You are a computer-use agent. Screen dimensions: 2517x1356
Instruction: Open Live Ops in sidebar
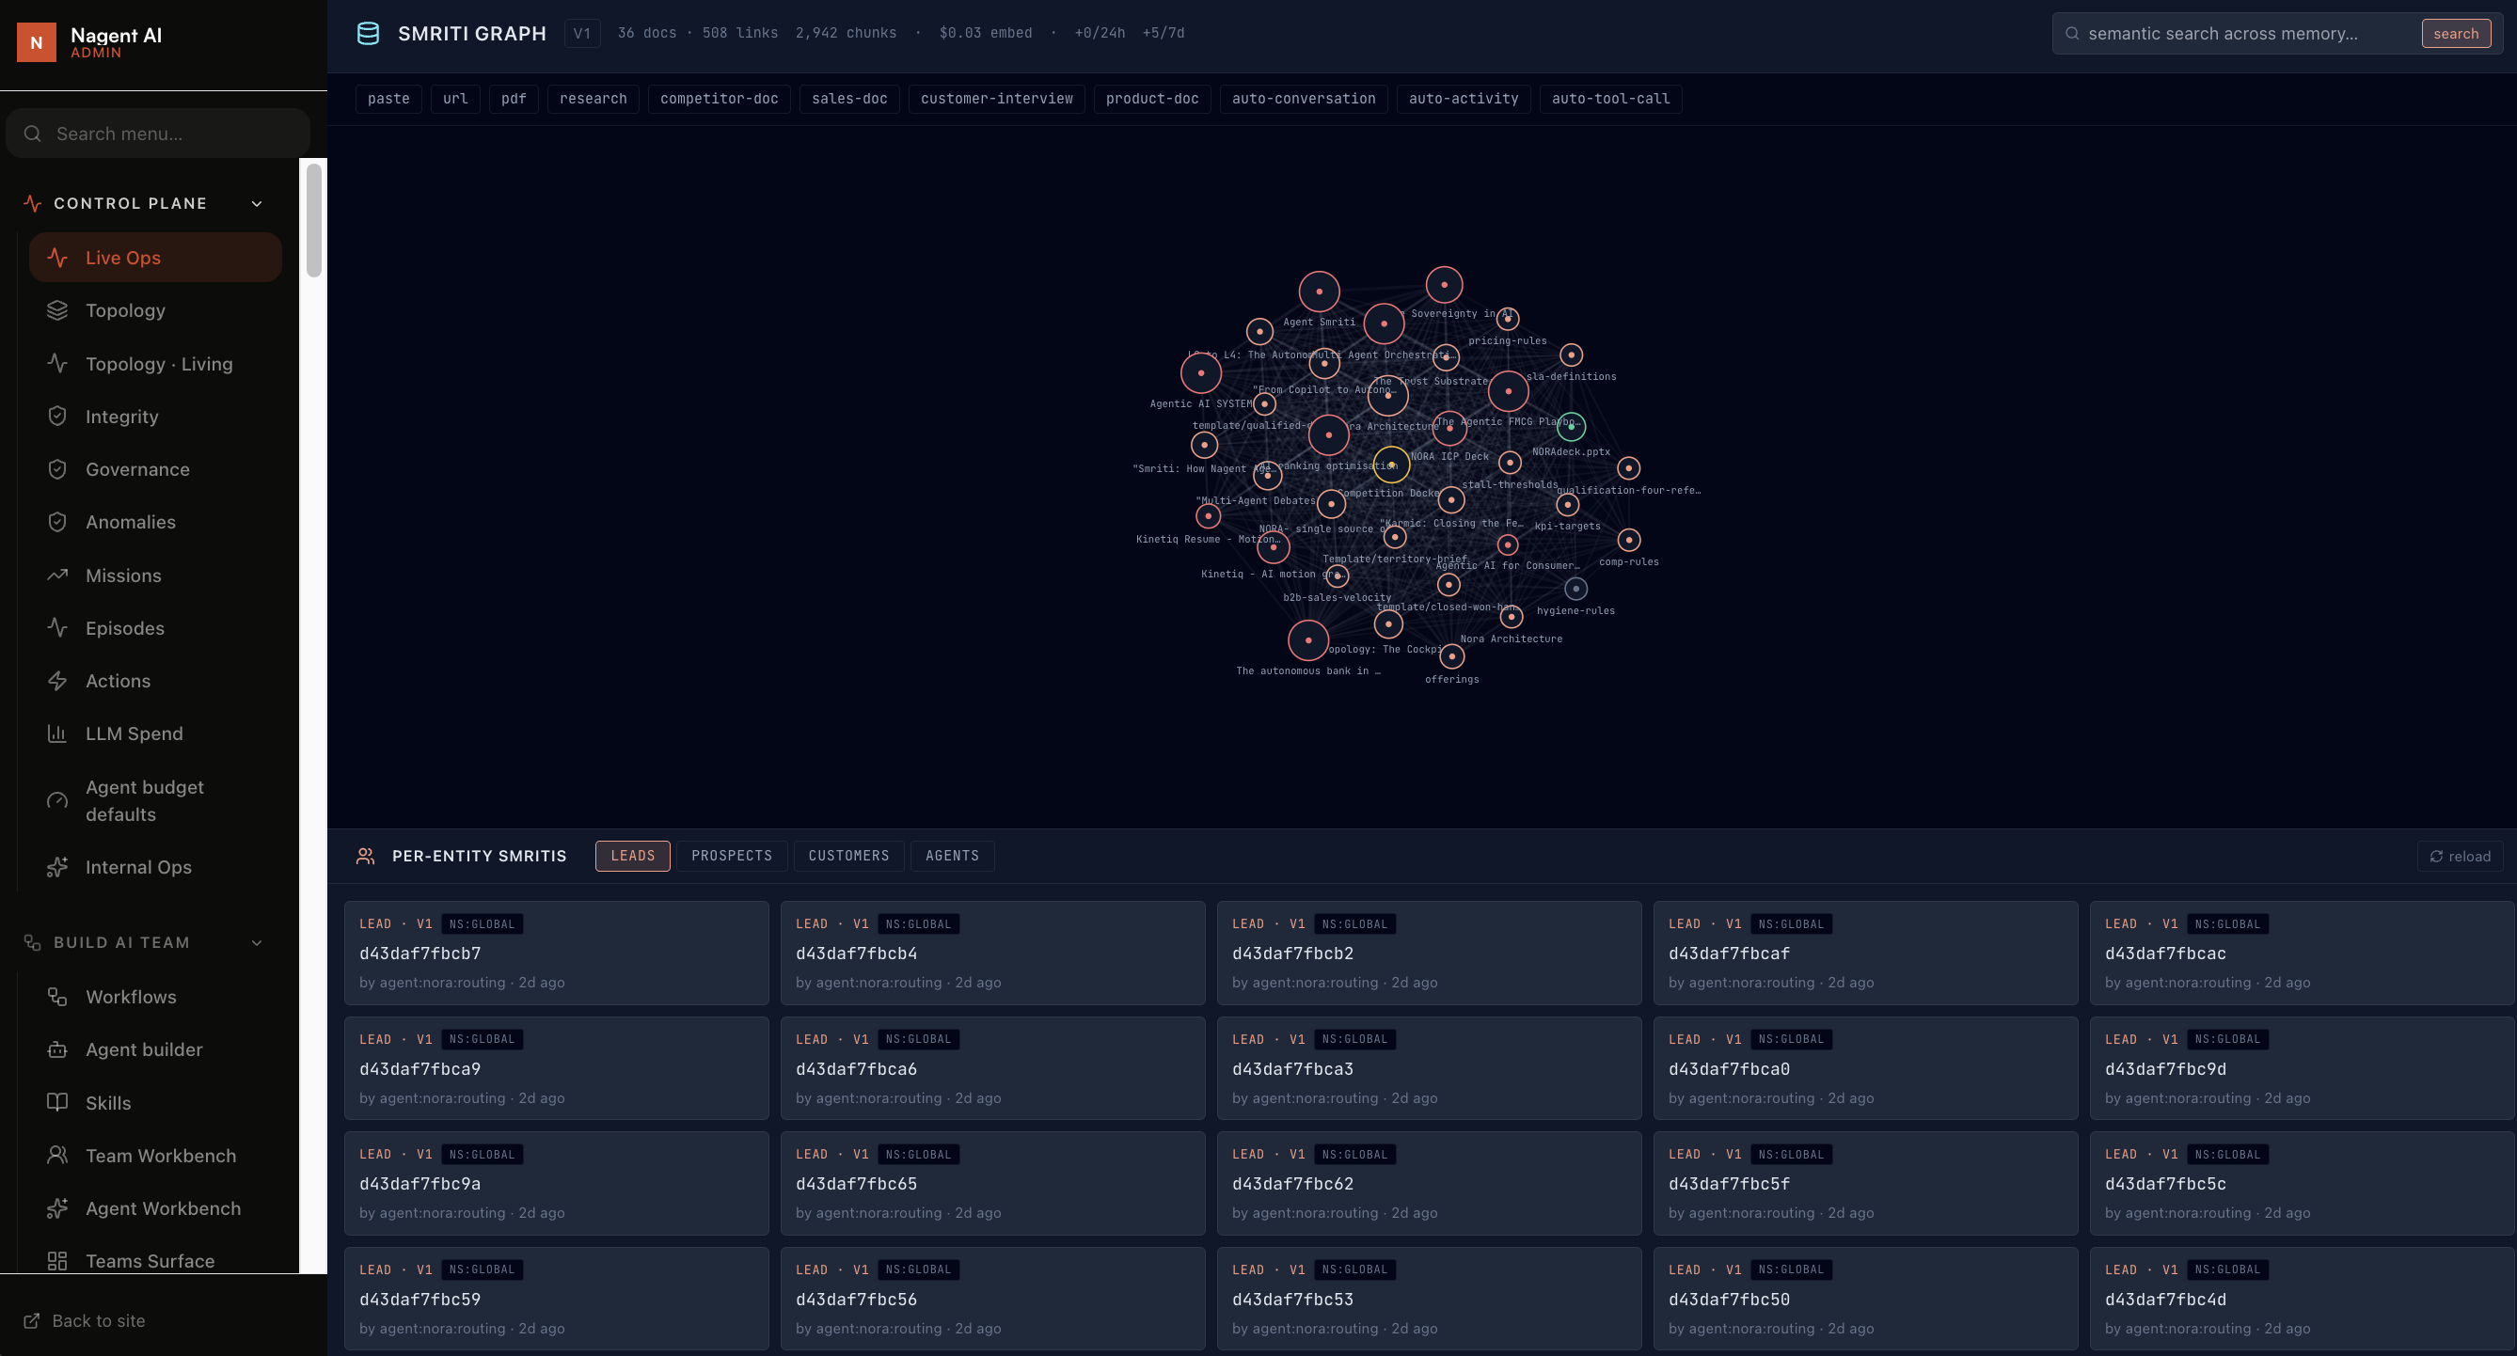(155, 258)
